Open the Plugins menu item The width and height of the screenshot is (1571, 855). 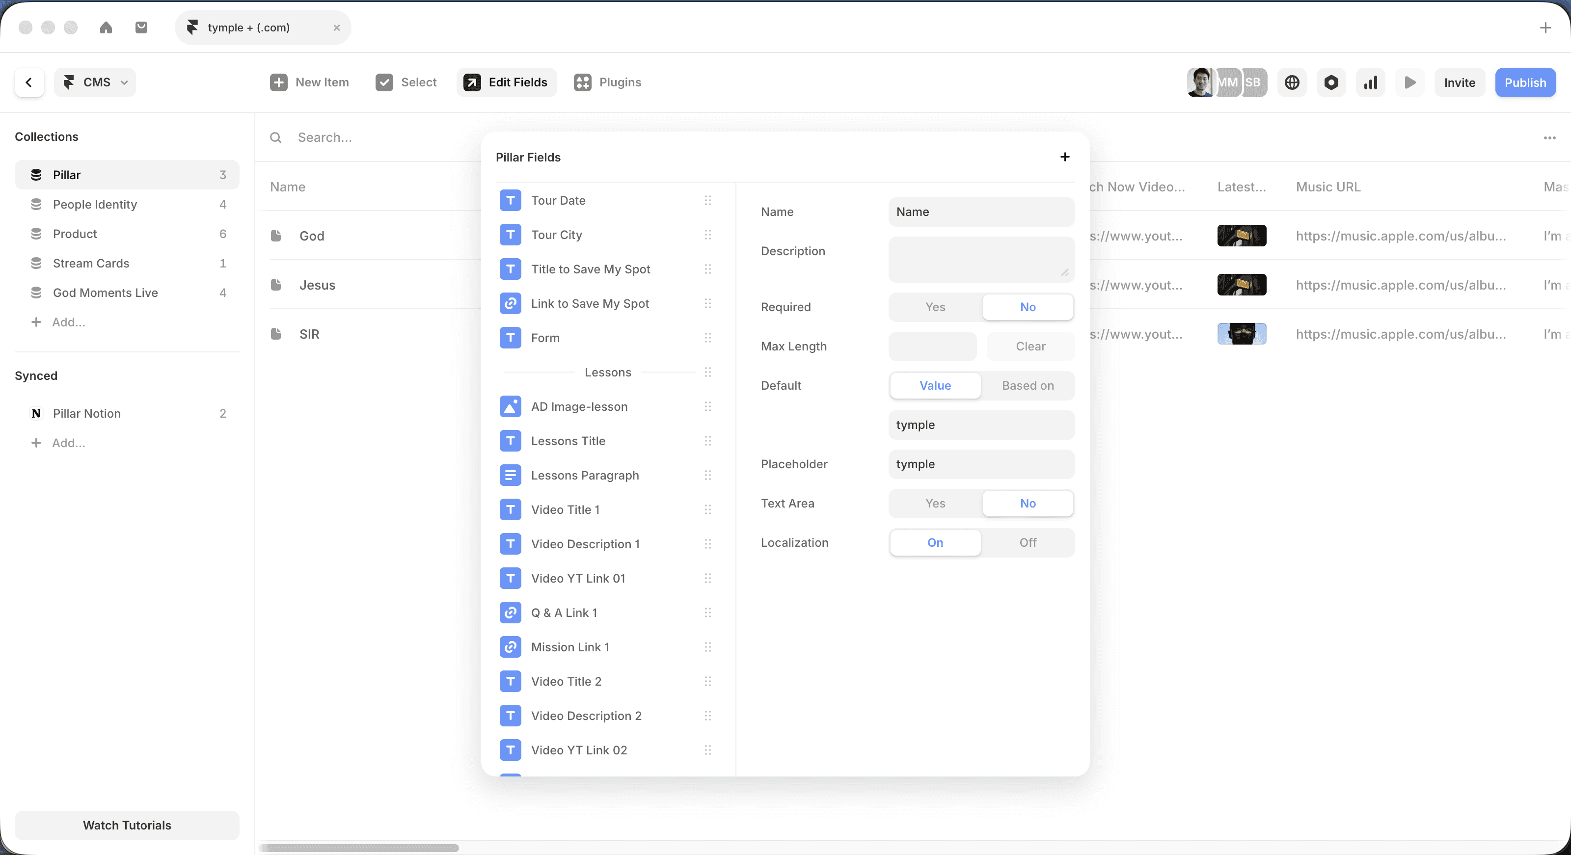point(607,82)
